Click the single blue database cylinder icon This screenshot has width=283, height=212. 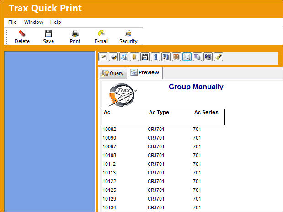coord(155,57)
